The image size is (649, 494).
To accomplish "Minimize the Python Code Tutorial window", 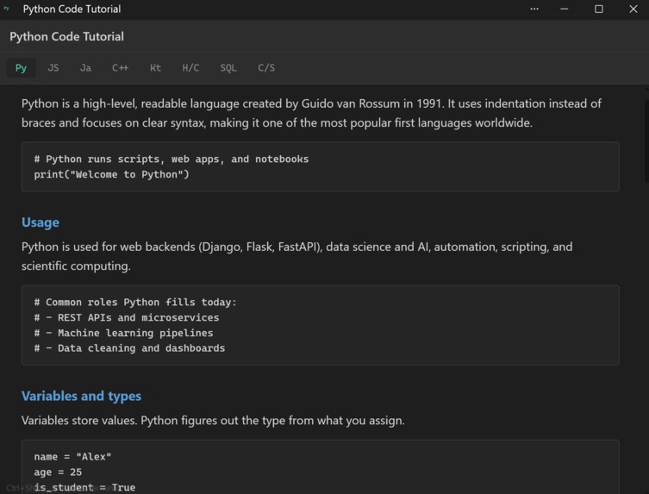I will pyautogui.click(x=565, y=9).
